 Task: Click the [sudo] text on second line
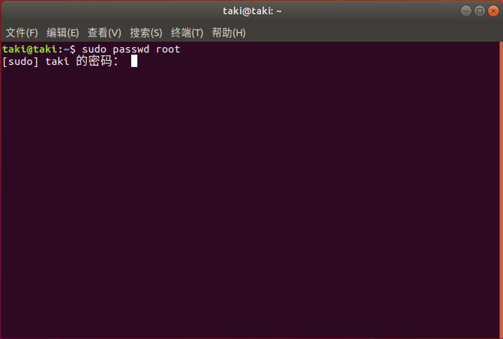coord(20,62)
